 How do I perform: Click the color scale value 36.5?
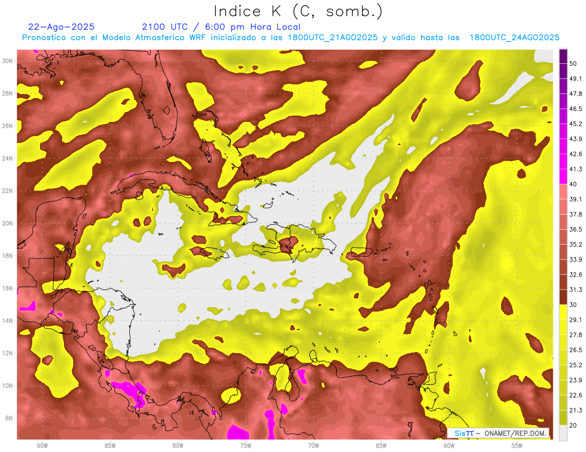pyautogui.click(x=575, y=229)
